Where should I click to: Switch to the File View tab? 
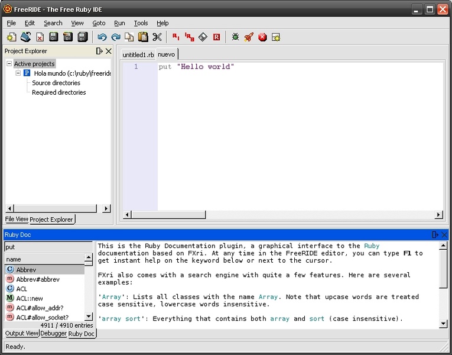[17, 219]
